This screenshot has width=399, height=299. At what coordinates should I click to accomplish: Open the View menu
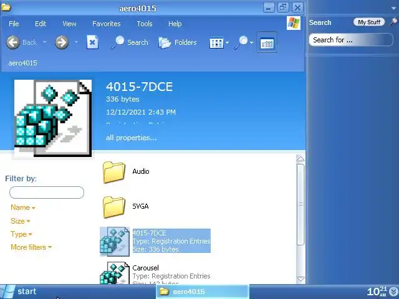click(69, 24)
